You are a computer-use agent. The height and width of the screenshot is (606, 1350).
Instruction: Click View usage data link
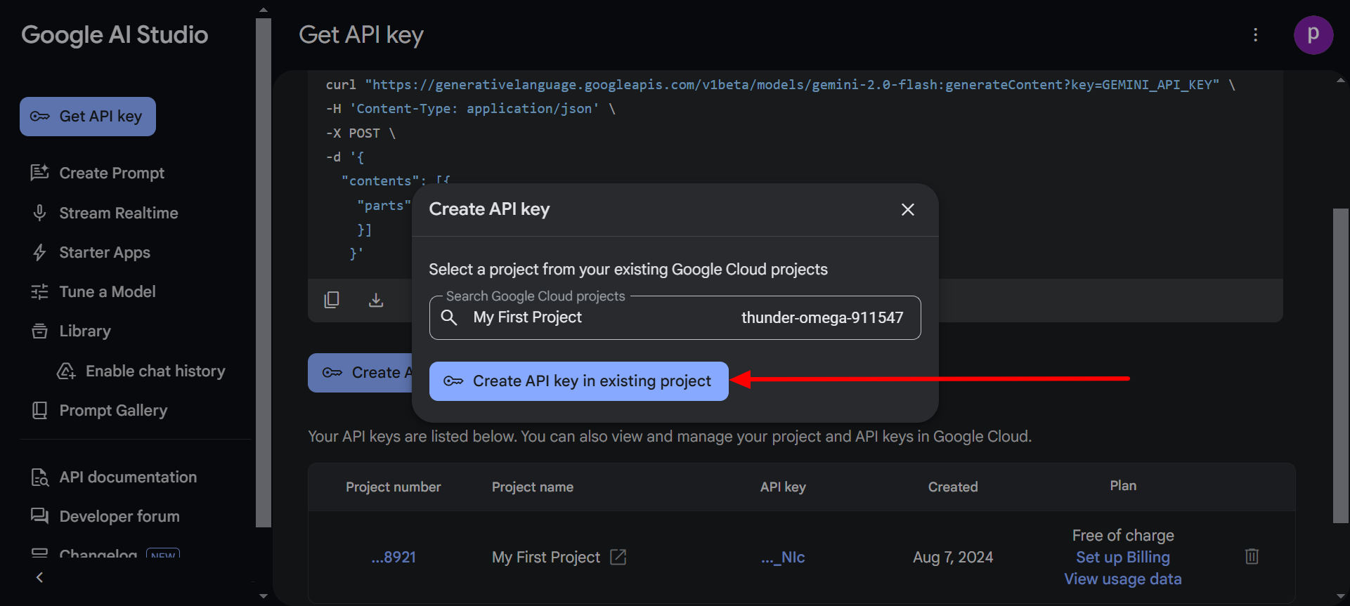pyautogui.click(x=1123, y=579)
